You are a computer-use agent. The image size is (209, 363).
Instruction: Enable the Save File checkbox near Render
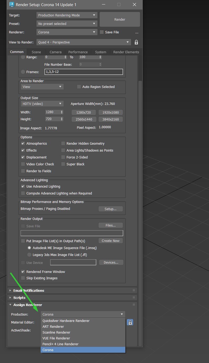coord(102,32)
